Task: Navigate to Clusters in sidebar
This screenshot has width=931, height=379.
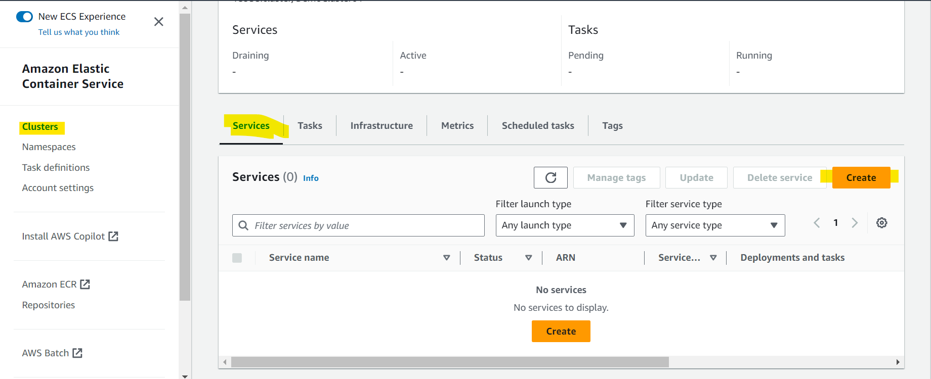Action: (x=40, y=127)
